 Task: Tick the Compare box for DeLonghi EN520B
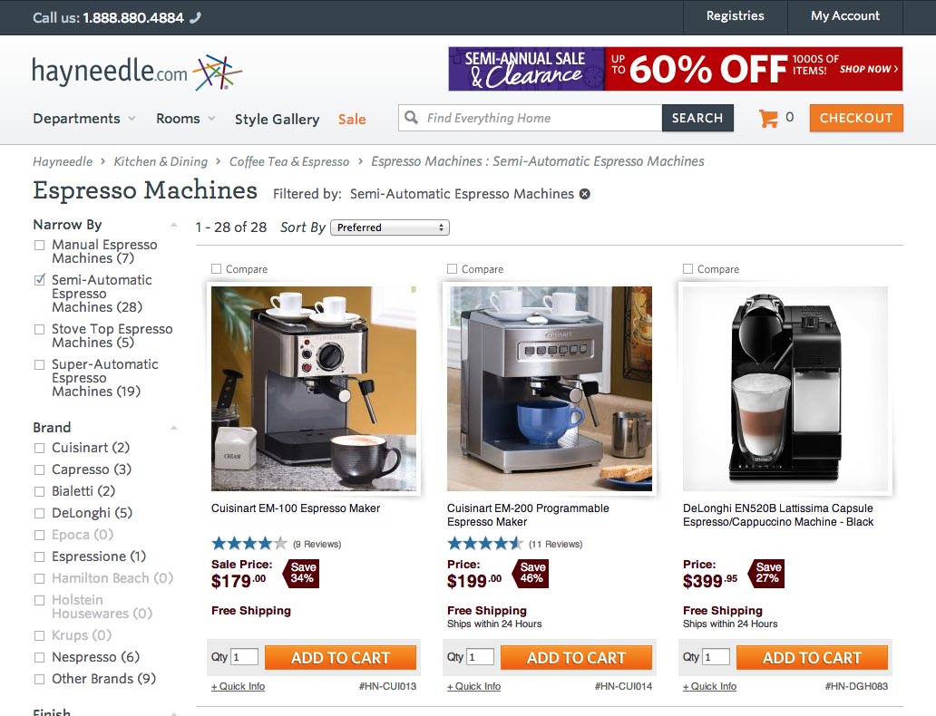coord(687,269)
